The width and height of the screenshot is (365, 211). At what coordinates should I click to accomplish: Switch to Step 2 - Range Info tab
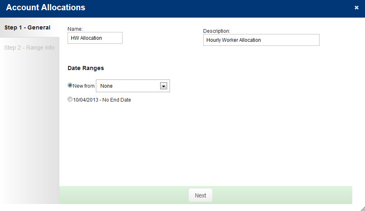click(x=29, y=48)
